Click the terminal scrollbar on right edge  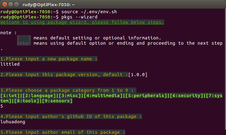225,69
